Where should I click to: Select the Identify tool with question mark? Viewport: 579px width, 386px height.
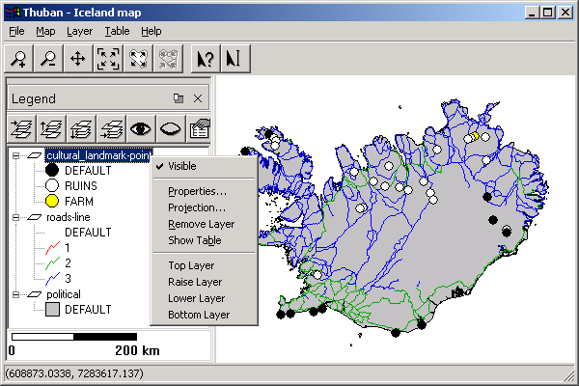point(206,59)
